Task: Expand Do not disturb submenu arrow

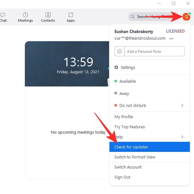Action: 182,105
